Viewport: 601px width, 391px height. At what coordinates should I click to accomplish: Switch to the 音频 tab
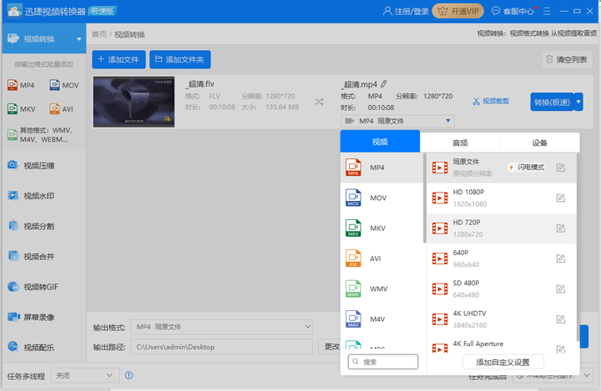coord(460,143)
